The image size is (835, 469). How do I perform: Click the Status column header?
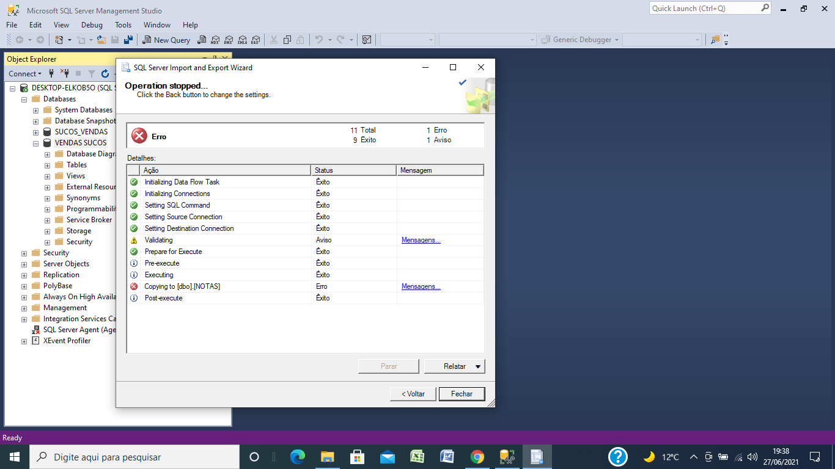pyautogui.click(x=354, y=170)
